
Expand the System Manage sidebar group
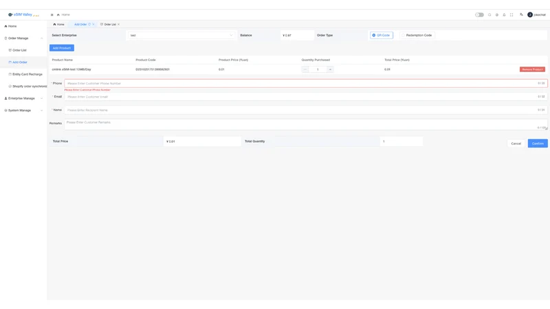point(23,111)
